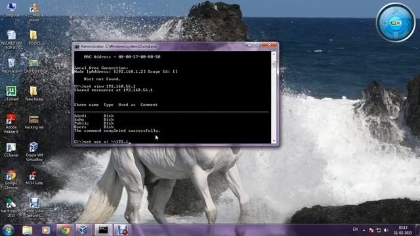The width and height of the screenshot is (420, 236).
Task: Click the MAC Address line in cmd
Action: (122, 57)
